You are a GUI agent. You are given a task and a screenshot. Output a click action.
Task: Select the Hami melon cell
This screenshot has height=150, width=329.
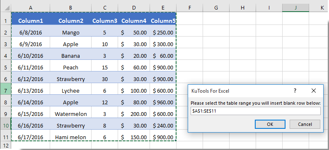tap(71, 135)
